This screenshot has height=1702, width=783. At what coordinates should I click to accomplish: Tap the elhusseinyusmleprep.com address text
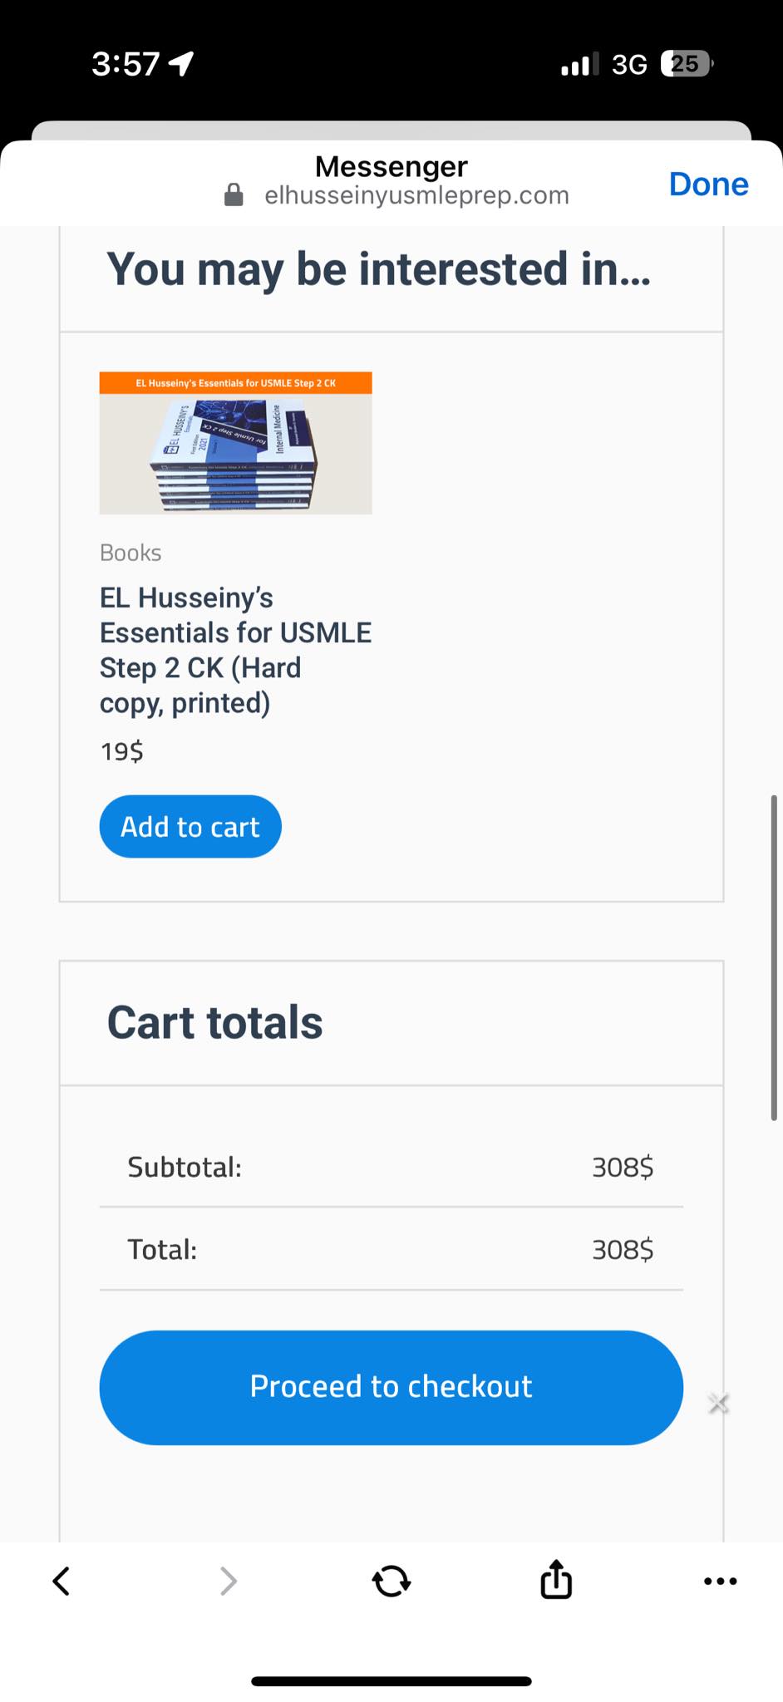(x=416, y=196)
